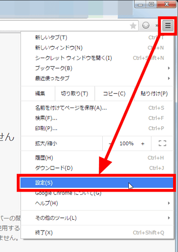
Task: Choose 設定(S) highlighted menu item
Action: (x=96, y=183)
